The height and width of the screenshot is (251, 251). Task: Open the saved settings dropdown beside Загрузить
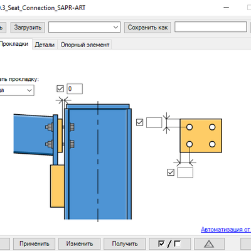click(x=84, y=27)
